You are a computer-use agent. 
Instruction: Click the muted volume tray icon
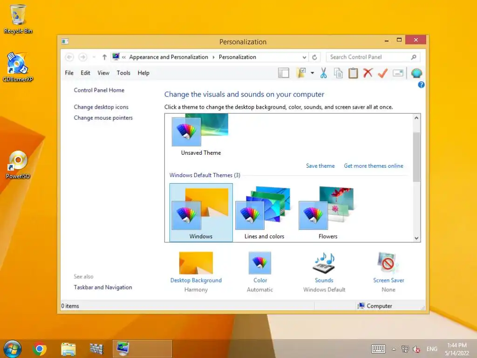click(x=416, y=349)
